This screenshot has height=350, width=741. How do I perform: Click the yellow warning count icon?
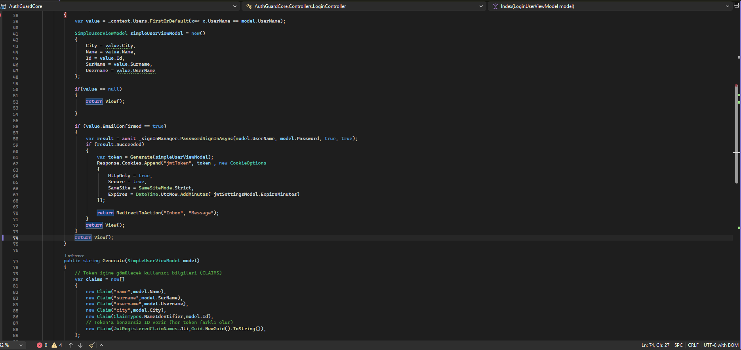(x=54, y=345)
